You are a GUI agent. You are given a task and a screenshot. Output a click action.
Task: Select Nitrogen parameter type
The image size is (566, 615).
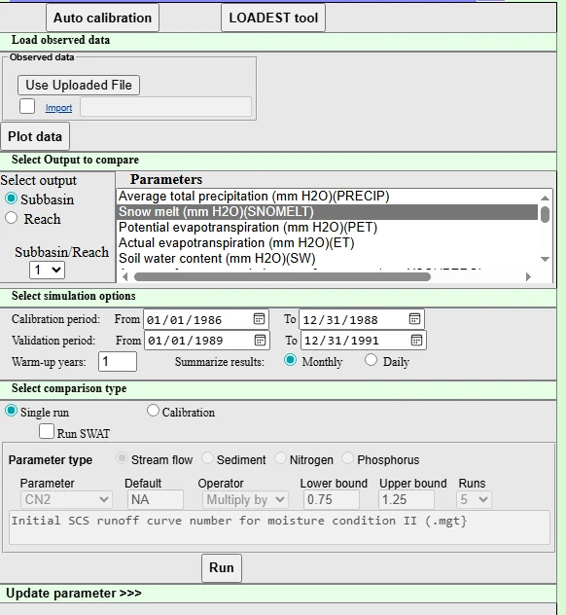tap(280, 458)
